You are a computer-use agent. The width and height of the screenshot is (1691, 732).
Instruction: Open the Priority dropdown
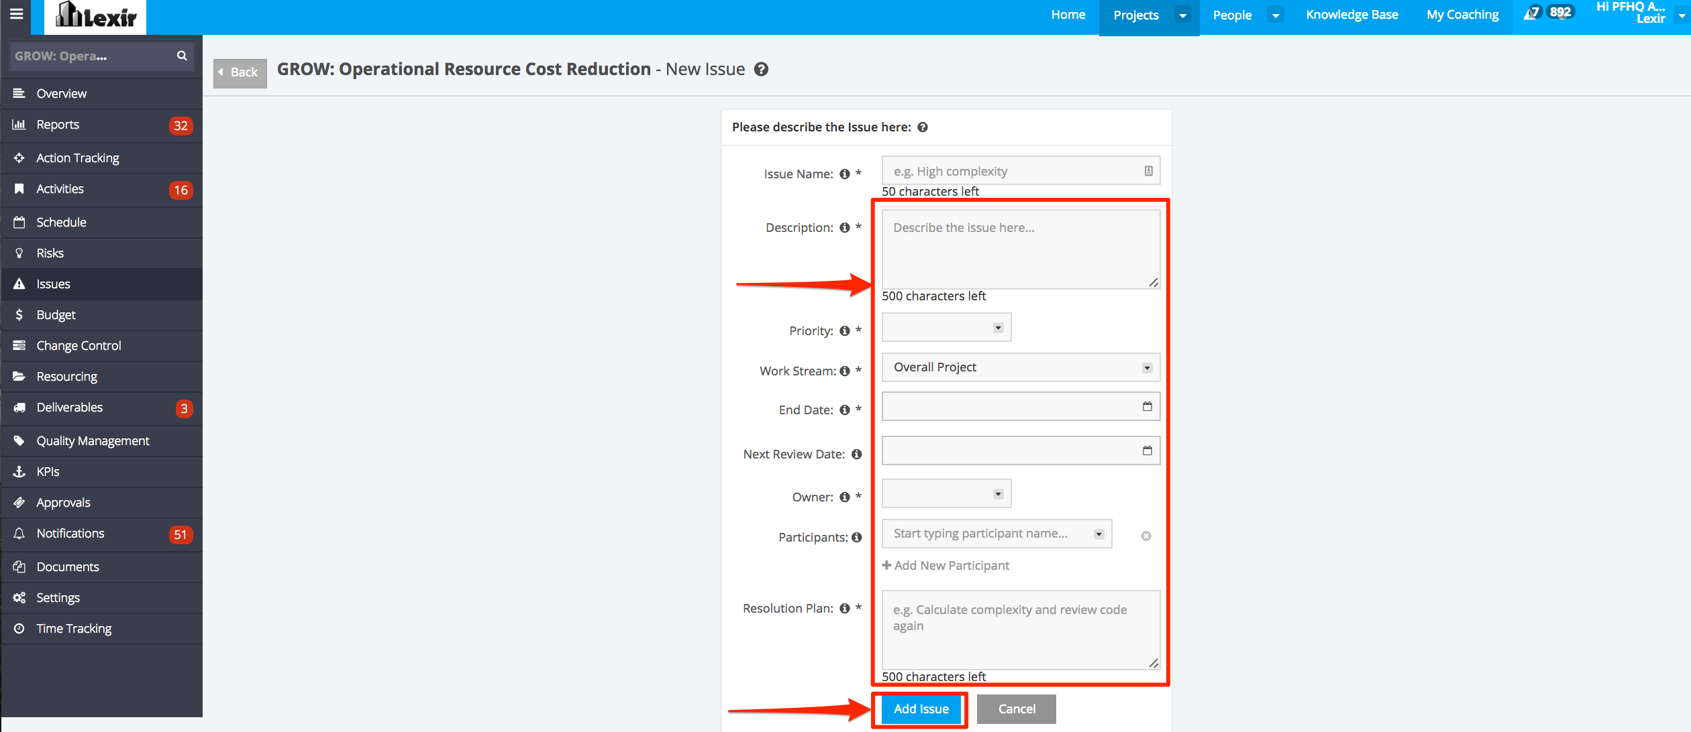946,328
